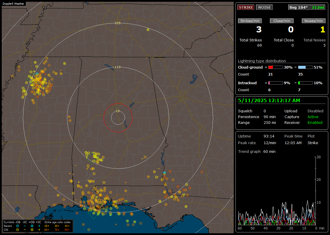
Task: Click the 15+ strike age color code
Action: tap(47, 226)
